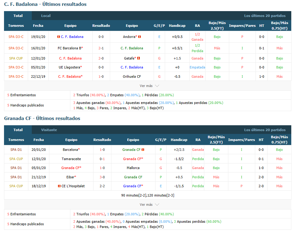The width and height of the screenshot is (299, 232).
Task: Click the Granada CF - Últimos resultados heading
Action: (x=42, y=118)
